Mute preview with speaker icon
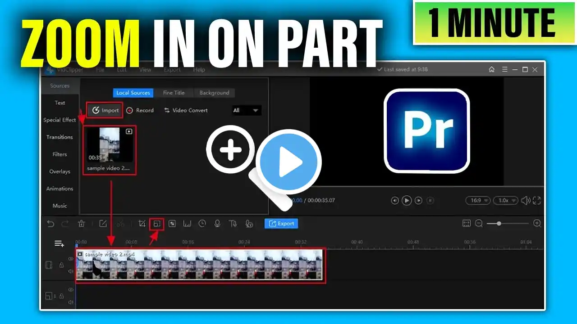 pyautogui.click(x=526, y=201)
